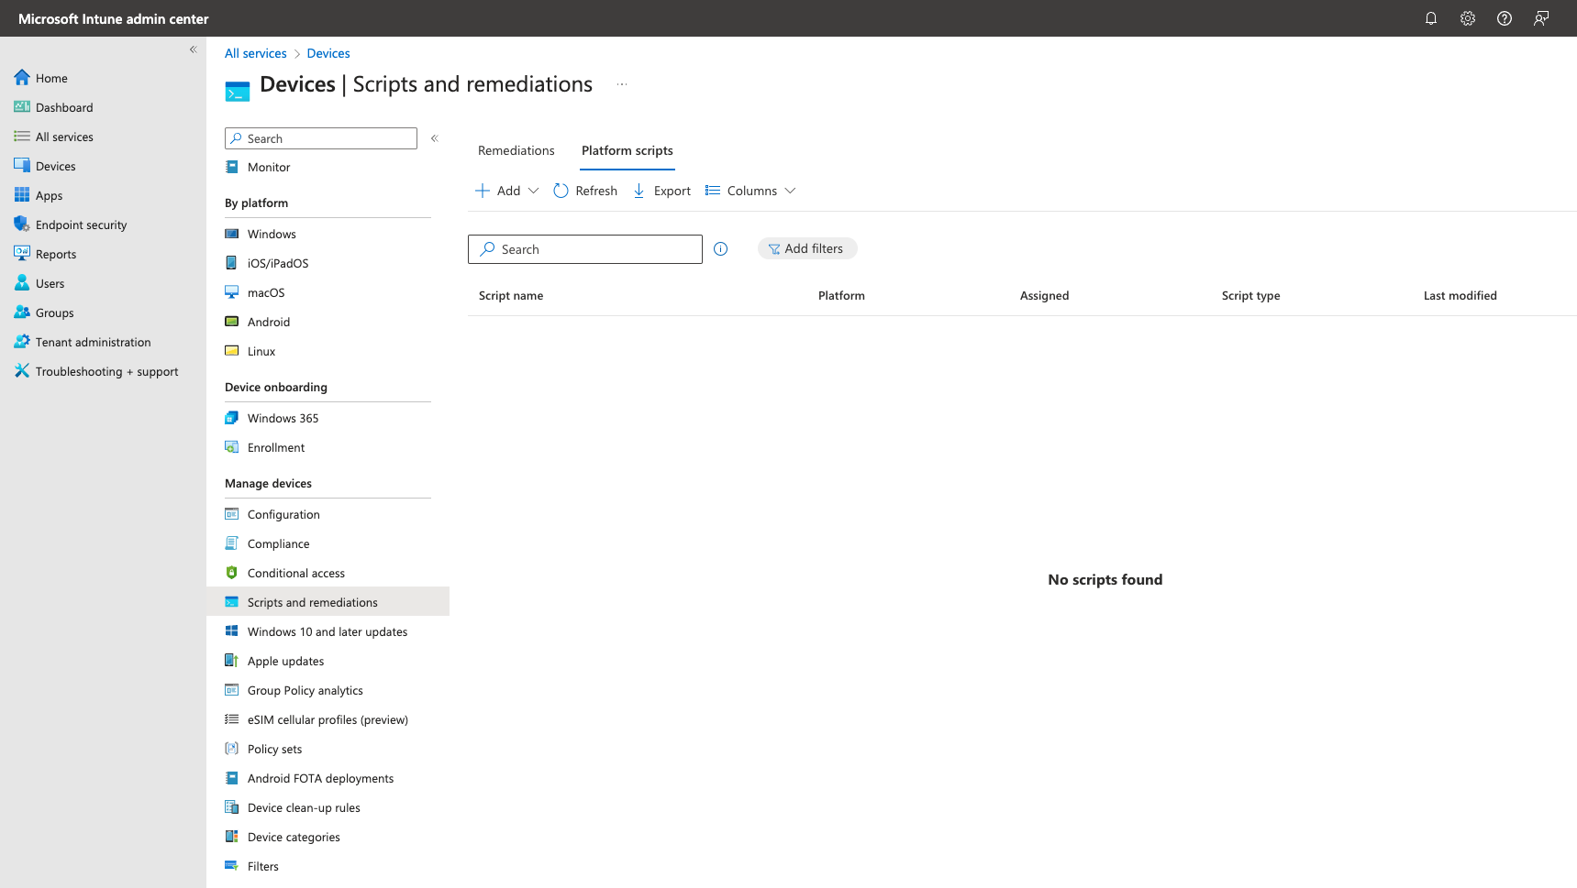1577x888 pixels.
Task: Click Troubleshooting + support wrench icon
Action: (22, 370)
